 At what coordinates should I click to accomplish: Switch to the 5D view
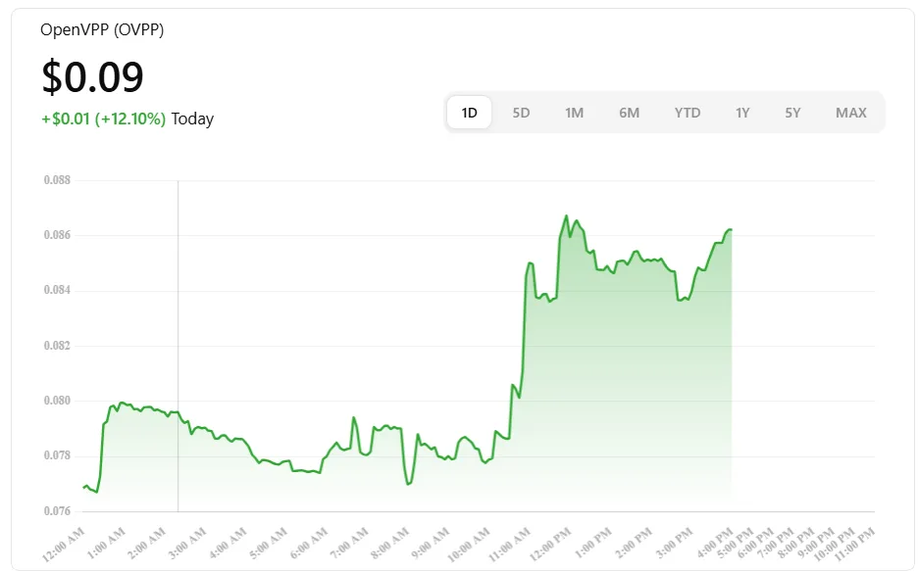point(521,112)
